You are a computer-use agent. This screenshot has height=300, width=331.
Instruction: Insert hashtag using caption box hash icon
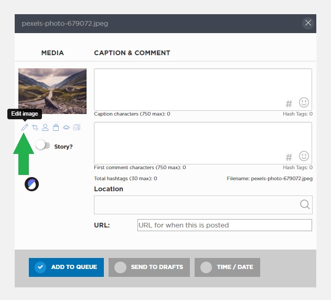click(x=289, y=104)
